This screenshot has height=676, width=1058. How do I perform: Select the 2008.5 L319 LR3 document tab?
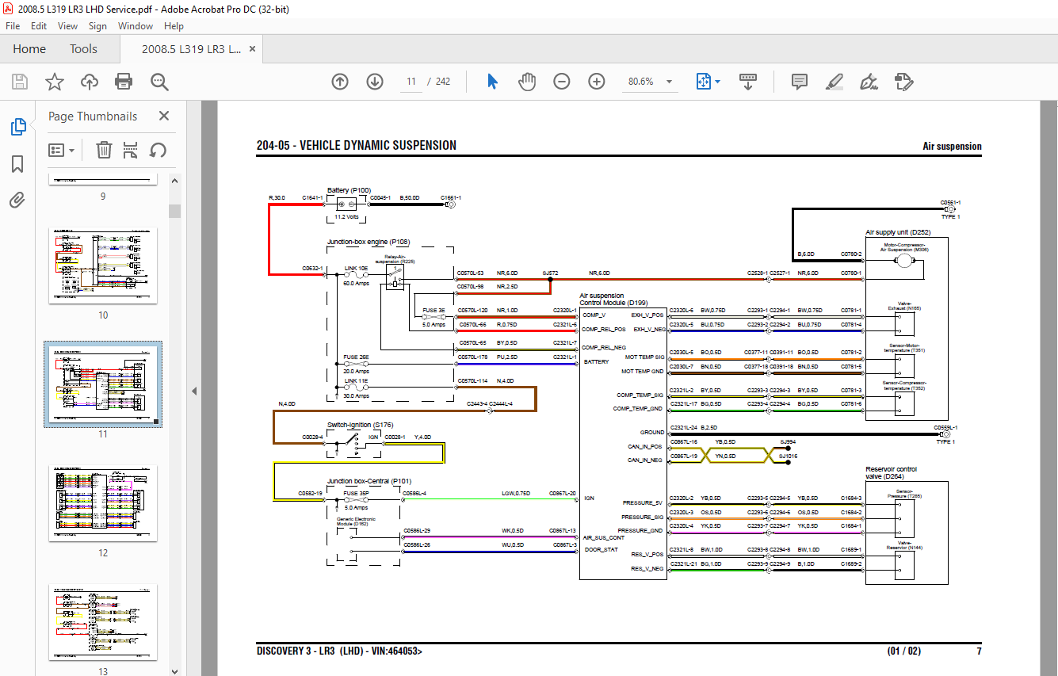(x=191, y=48)
